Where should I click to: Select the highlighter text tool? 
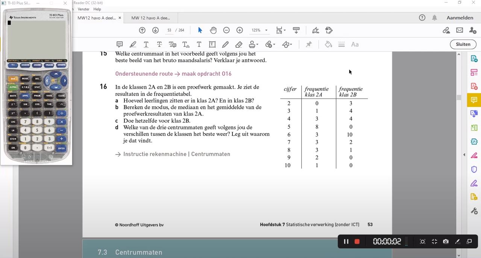[133, 44]
